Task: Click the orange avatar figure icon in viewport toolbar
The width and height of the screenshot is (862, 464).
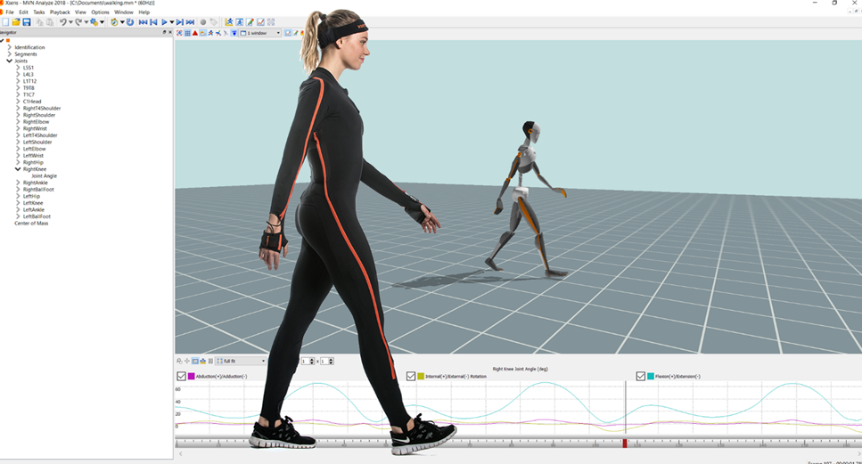Action: pos(210,33)
